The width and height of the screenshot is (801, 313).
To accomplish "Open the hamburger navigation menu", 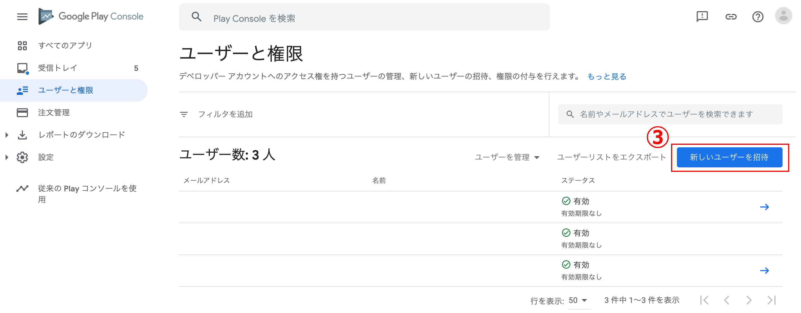I will 22,16.
